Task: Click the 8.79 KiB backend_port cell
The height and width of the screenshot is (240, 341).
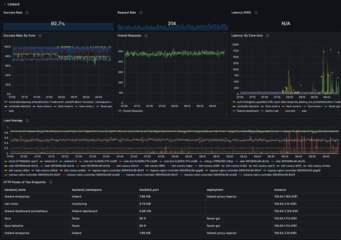Action: pos(172,204)
